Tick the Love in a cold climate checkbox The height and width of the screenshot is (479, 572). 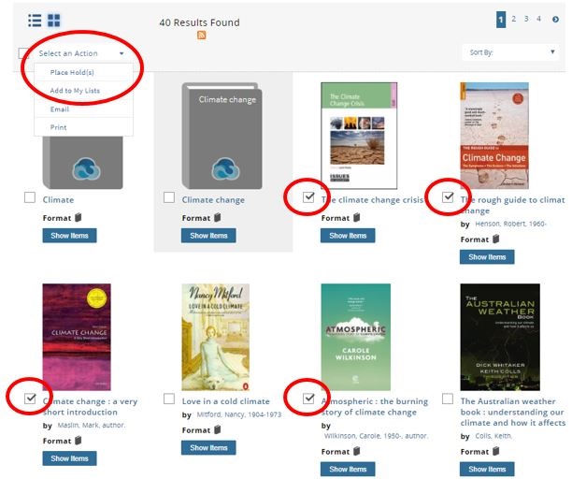[x=169, y=399]
